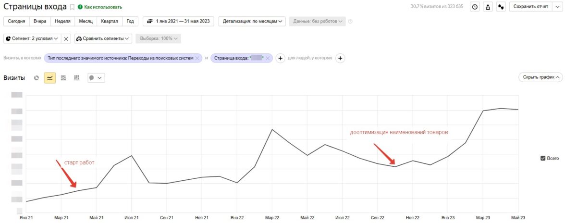Open the Как использовать help link
565x224 pixels.
100,7
